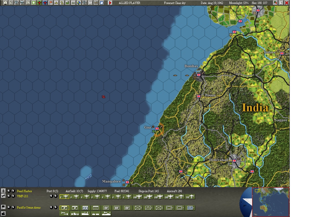
Task: Click the Pearl Harbor base name
Action: [24, 191]
